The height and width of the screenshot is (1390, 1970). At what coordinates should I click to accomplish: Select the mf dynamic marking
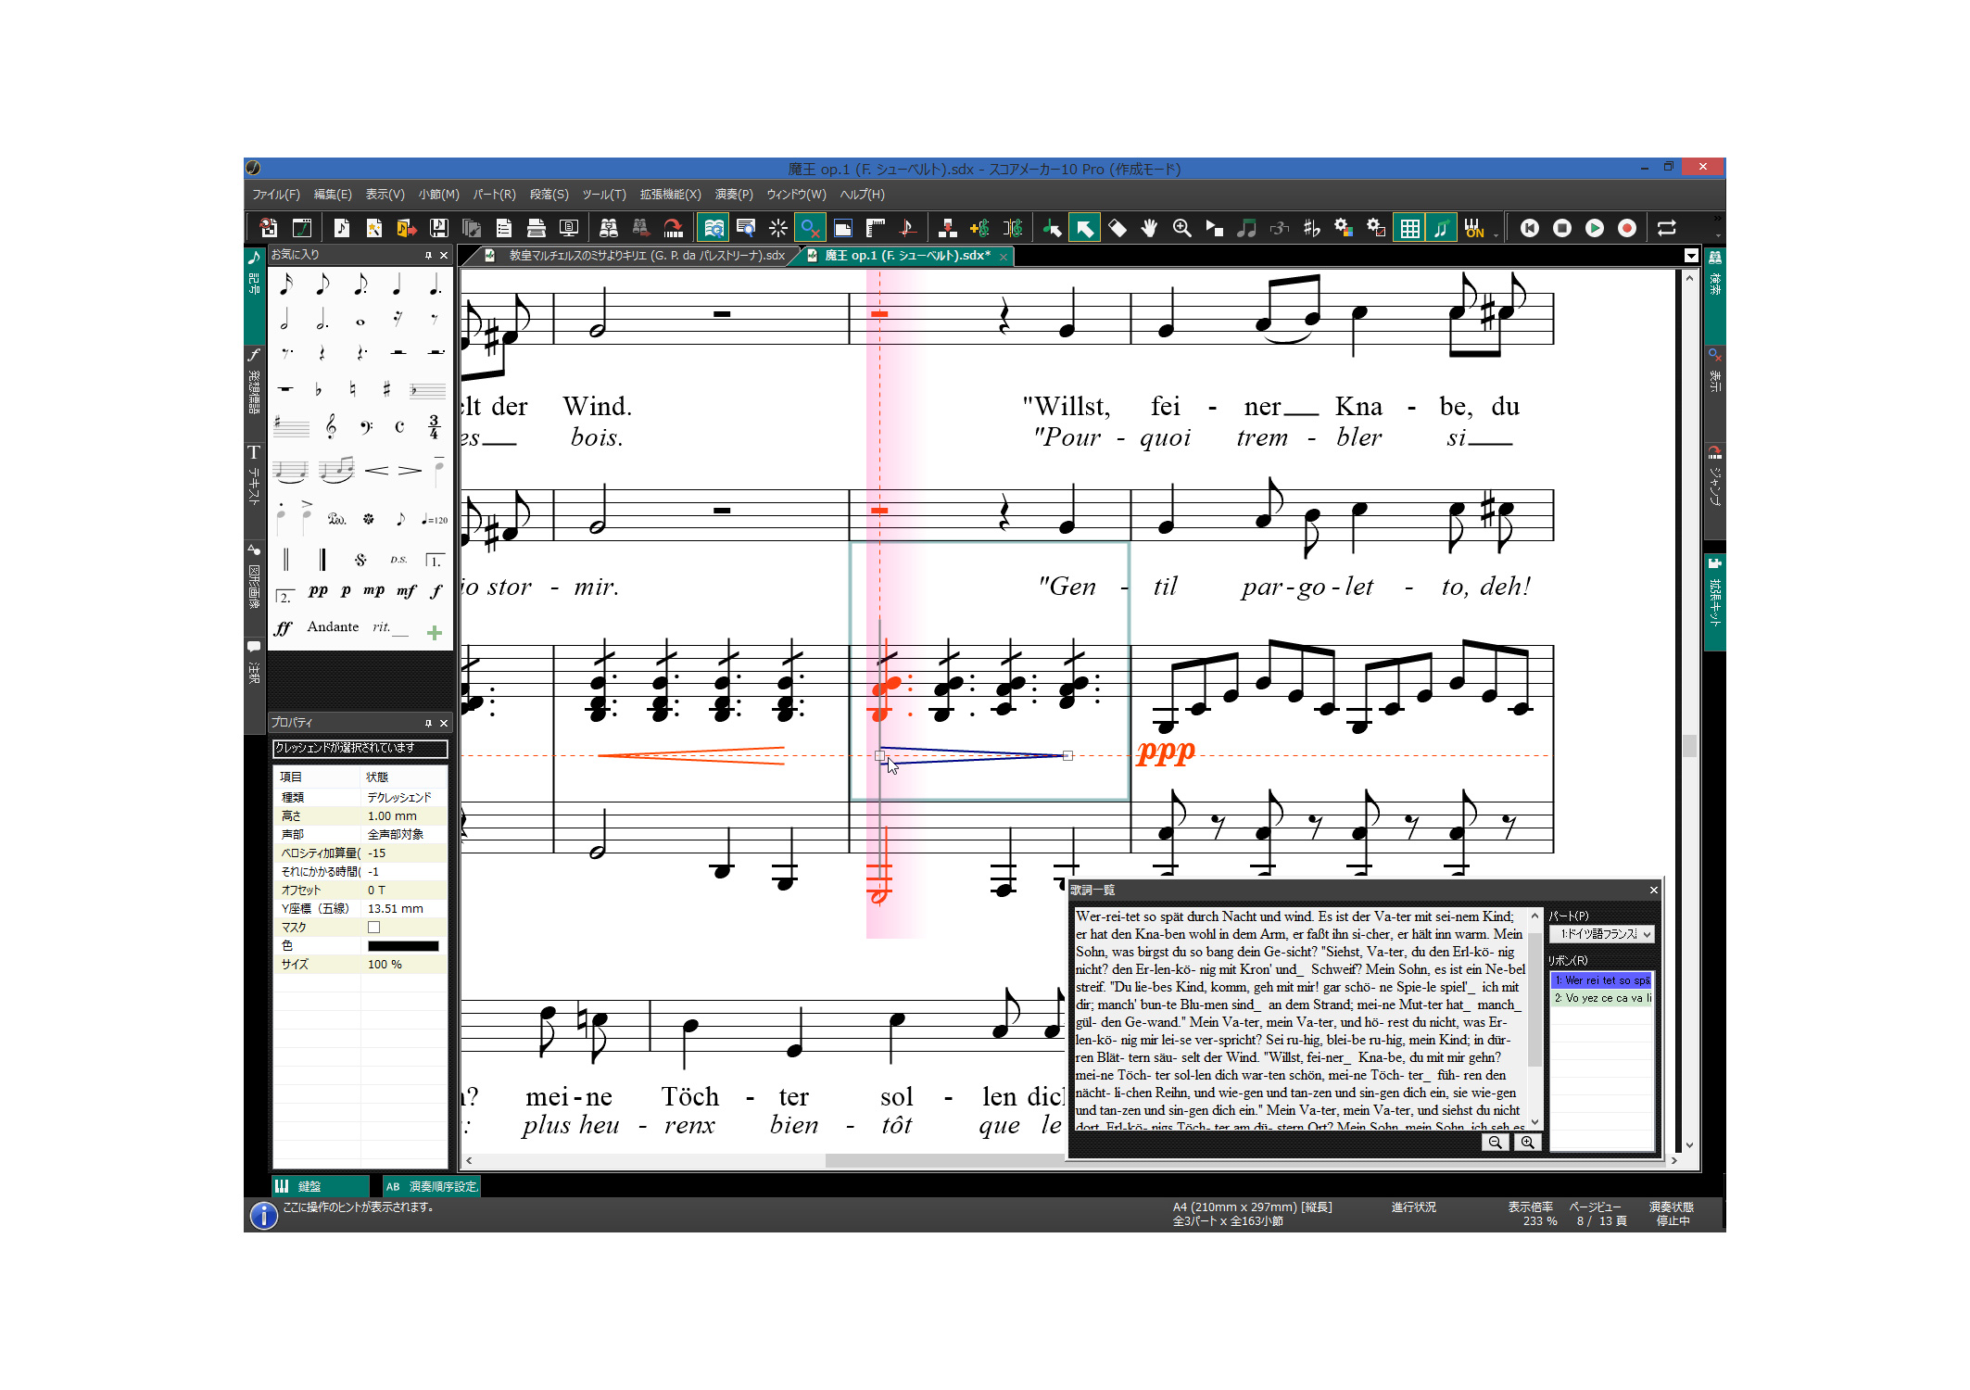406,590
